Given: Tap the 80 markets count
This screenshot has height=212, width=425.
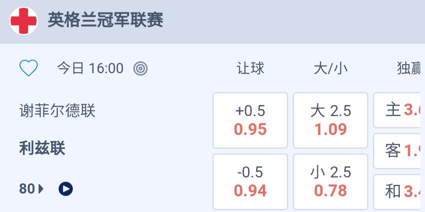Looking at the screenshot, I should [x=27, y=189].
